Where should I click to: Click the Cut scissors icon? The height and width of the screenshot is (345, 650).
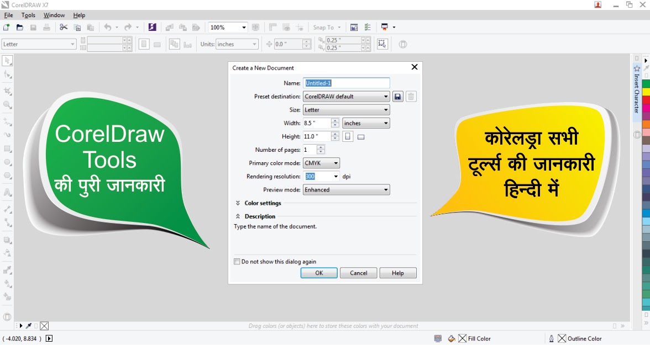point(64,28)
